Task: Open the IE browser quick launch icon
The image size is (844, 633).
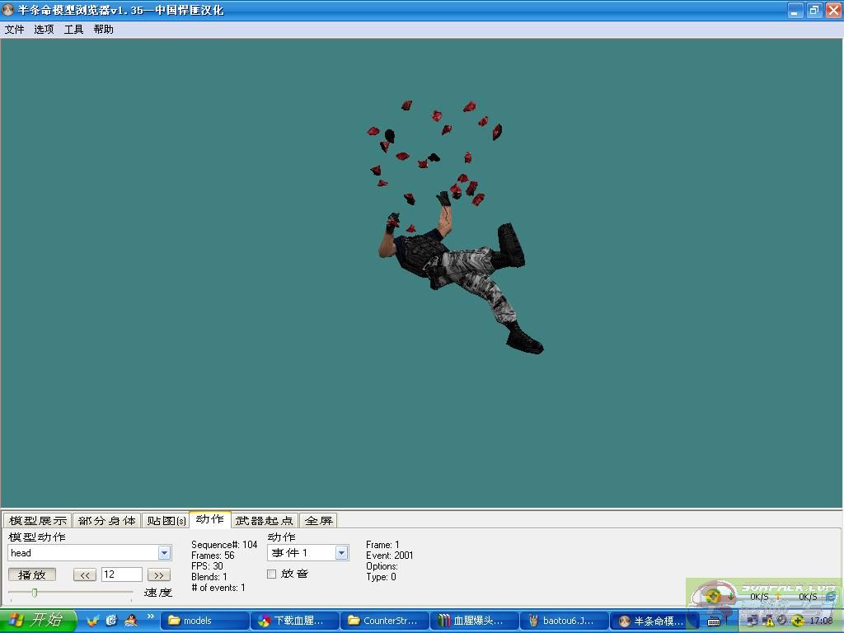Action: click(111, 621)
